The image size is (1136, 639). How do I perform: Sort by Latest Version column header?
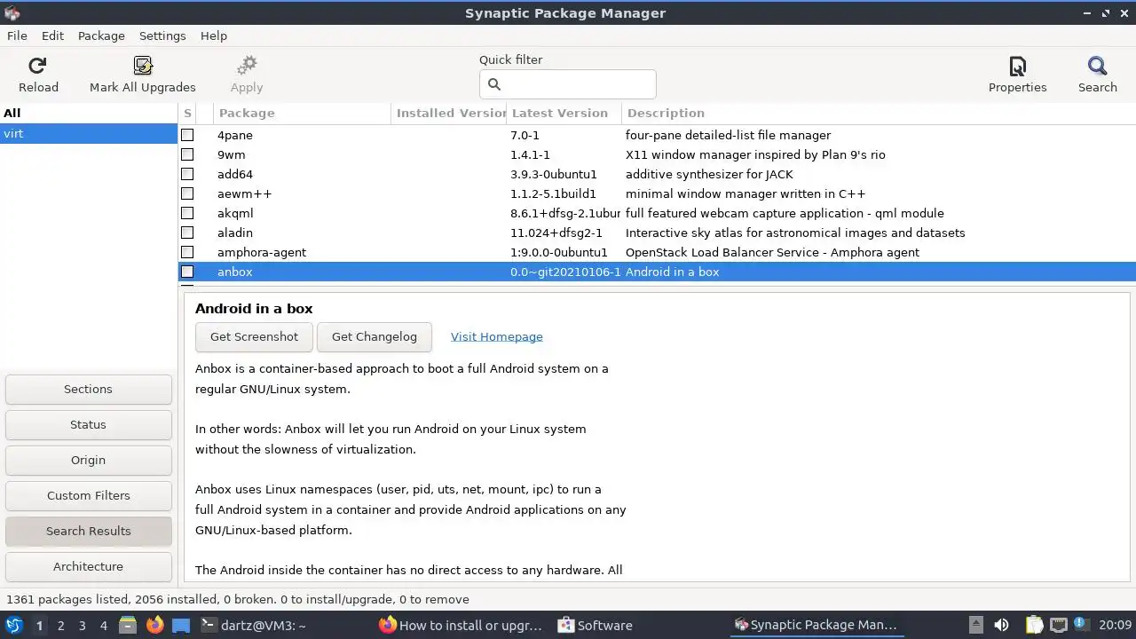click(x=564, y=113)
